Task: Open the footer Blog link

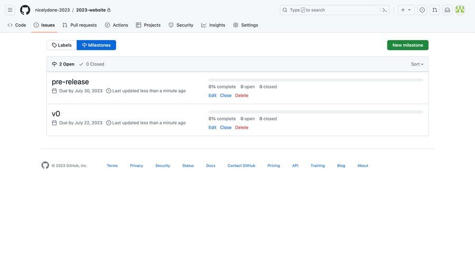Action: (341, 165)
